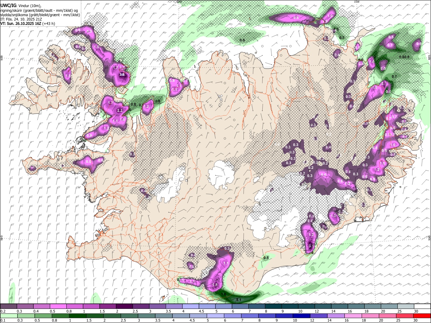Click the 3.8 precipitation value on the map
This screenshot has width=431, height=323.
(122, 75)
